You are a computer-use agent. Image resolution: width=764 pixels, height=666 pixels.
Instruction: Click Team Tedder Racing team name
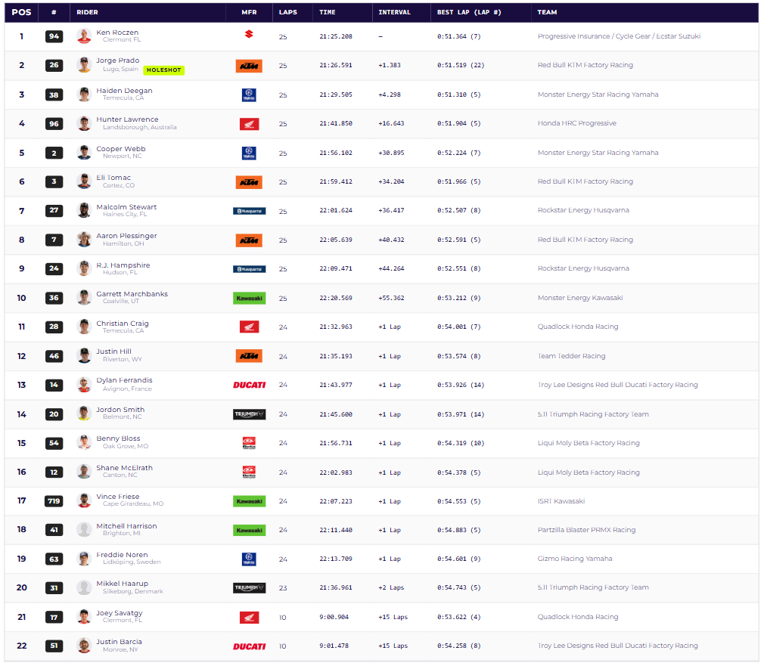(572, 356)
